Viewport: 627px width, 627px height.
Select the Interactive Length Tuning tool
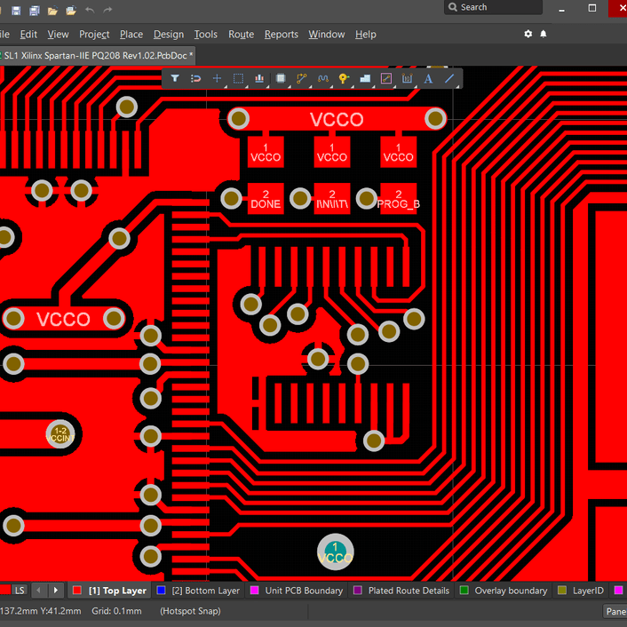[x=322, y=78]
